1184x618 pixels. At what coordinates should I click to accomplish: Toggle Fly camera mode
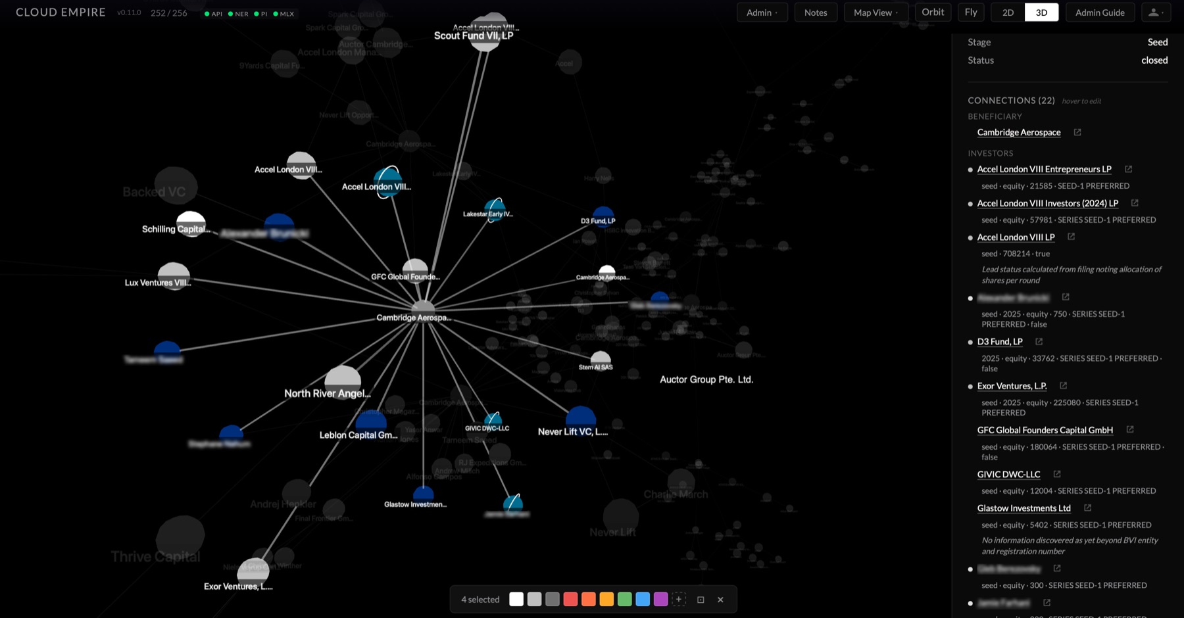pyautogui.click(x=971, y=12)
